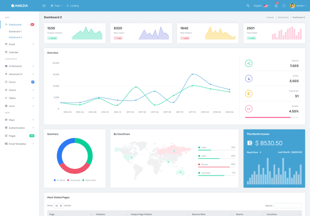
Task: Open the notifications bell icon
Action: pos(276,6)
